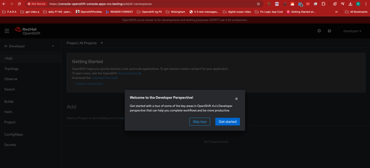Close the Welcome dialog with the X
The width and height of the screenshot is (370, 168).
pos(236,98)
